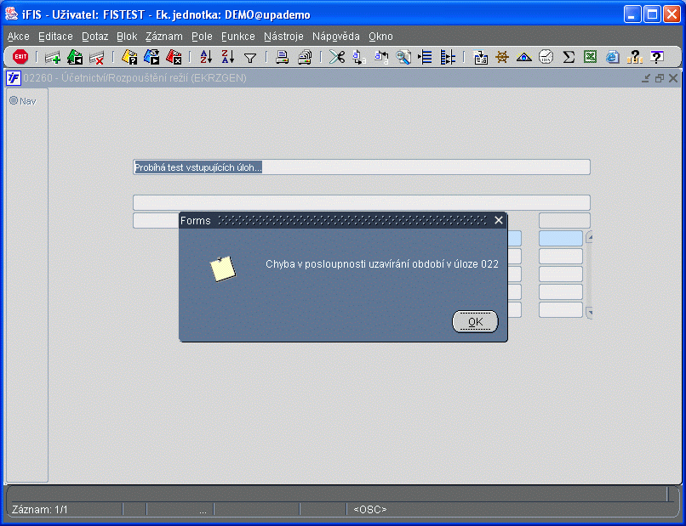
Task: Open the Editace menu
Action: pyautogui.click(x=55, y=37)
